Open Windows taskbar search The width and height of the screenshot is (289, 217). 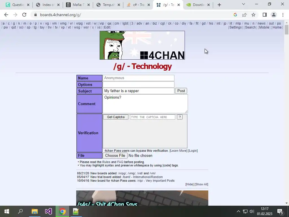(x=20, y=211)
